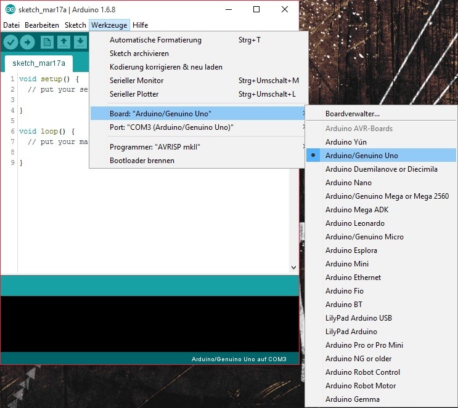This screenshot has height=408, width=458.
Task: Select Arduino Leonardo board
Action: tap(381, 223)
